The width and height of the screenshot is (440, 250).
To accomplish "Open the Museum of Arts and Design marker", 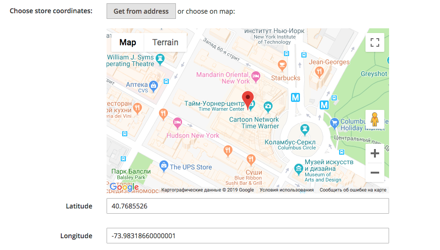I will point(299,169).
